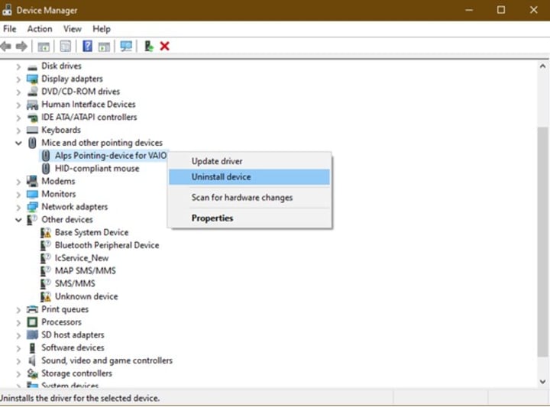Click the Unknown device warning icon
Image resolution: width=550 pixels, height=407 pixels.
(x=46, y=296)
